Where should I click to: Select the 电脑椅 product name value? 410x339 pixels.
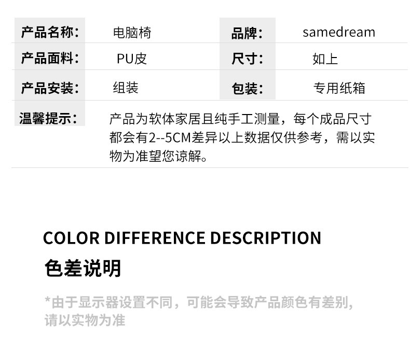pos(132,33)
